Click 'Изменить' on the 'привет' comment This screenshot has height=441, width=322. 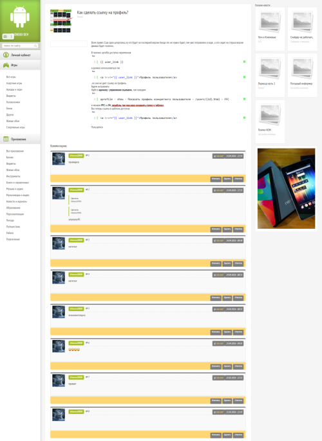pos(216,401)
